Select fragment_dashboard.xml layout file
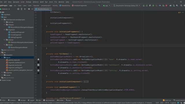The width and height of the screenshot is (185, 104). pos(15,63)
